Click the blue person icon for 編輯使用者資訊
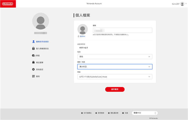Image resolution: width=188 pixels, height=120 pixels. pos(34,42)
